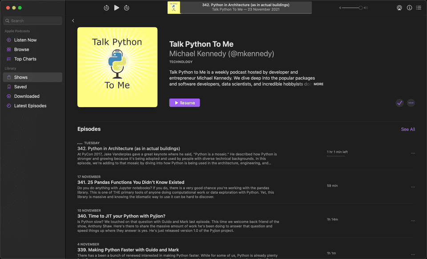
Task: Skip back 15 seconds
Action: pos(106,8)
